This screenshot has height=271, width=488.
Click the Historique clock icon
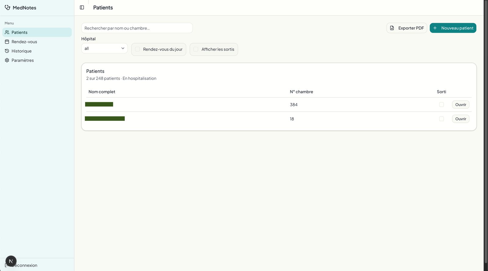tap(7, 51)
